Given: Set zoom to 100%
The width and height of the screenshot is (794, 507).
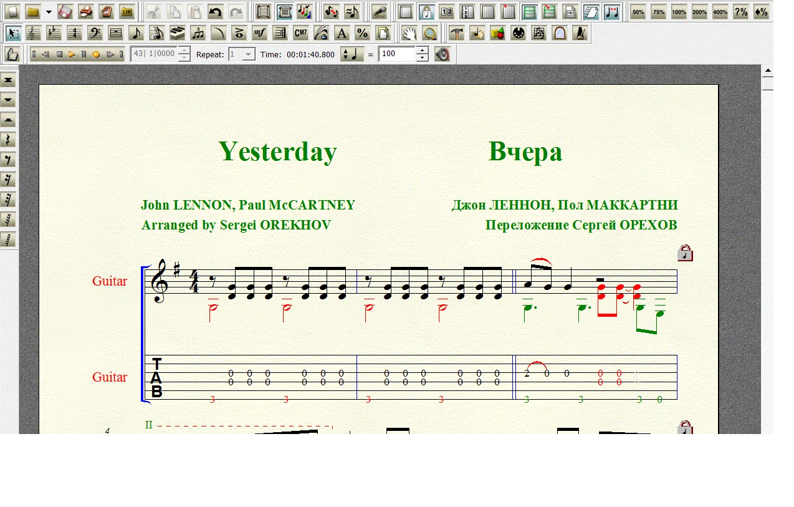Looking at the screenshot, I should click(679, 11).
